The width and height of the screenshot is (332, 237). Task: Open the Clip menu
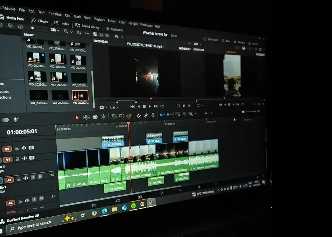point(68,16)
